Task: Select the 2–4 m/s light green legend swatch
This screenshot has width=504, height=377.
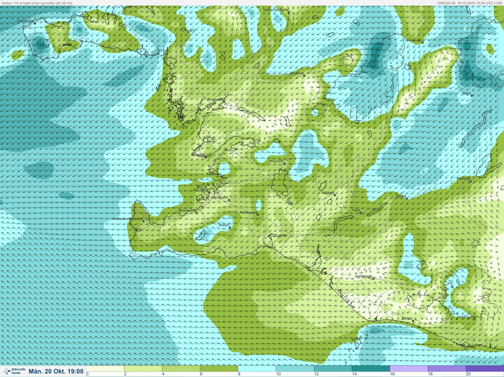Action: (143, 369)
